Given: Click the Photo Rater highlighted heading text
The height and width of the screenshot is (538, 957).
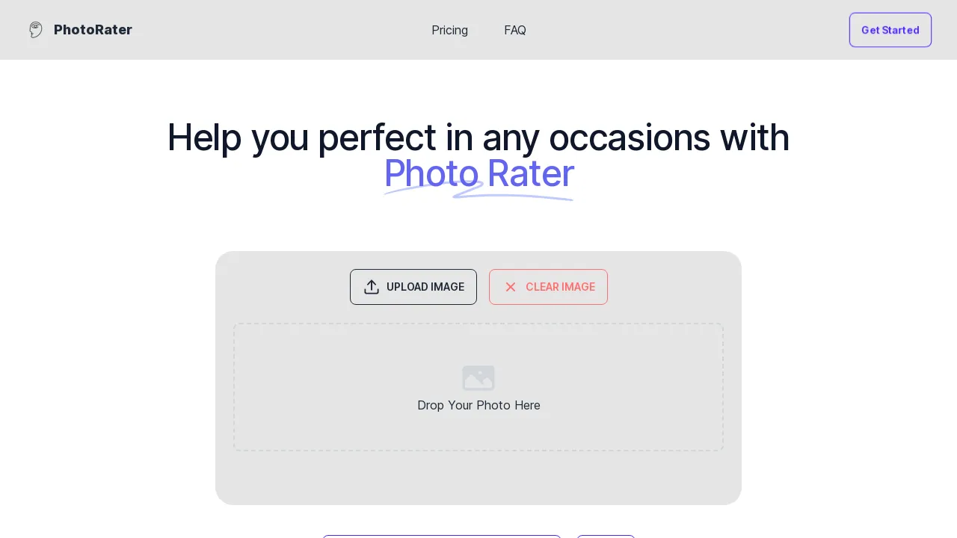Looking at the screenshot, I should click(x=478, y=173).
